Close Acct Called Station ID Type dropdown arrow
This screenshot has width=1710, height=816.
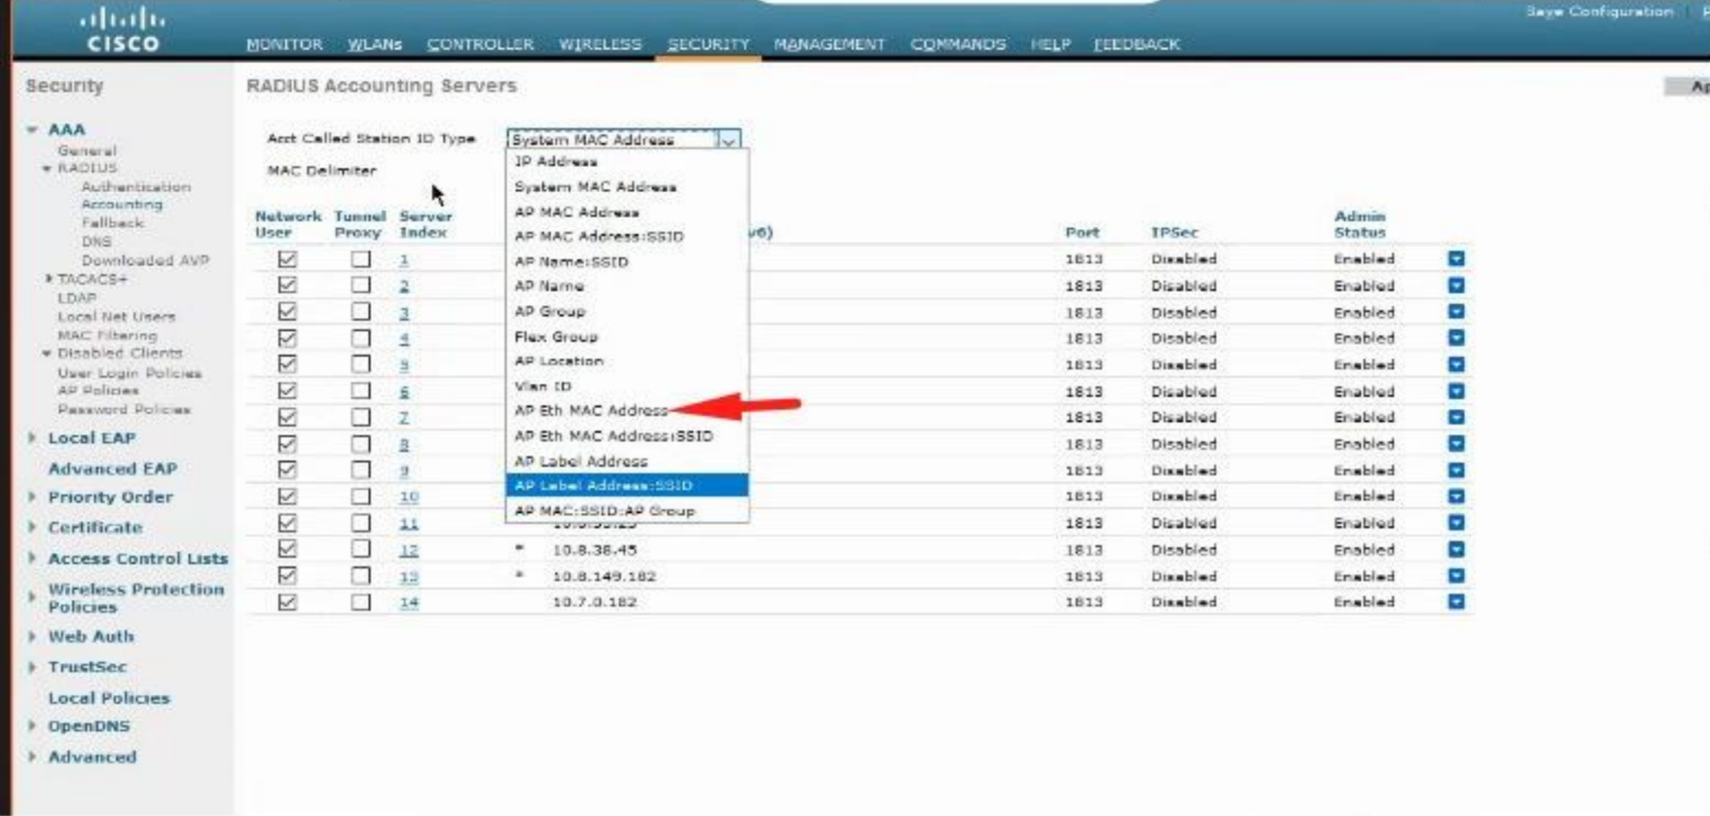[x=729, y=140]
